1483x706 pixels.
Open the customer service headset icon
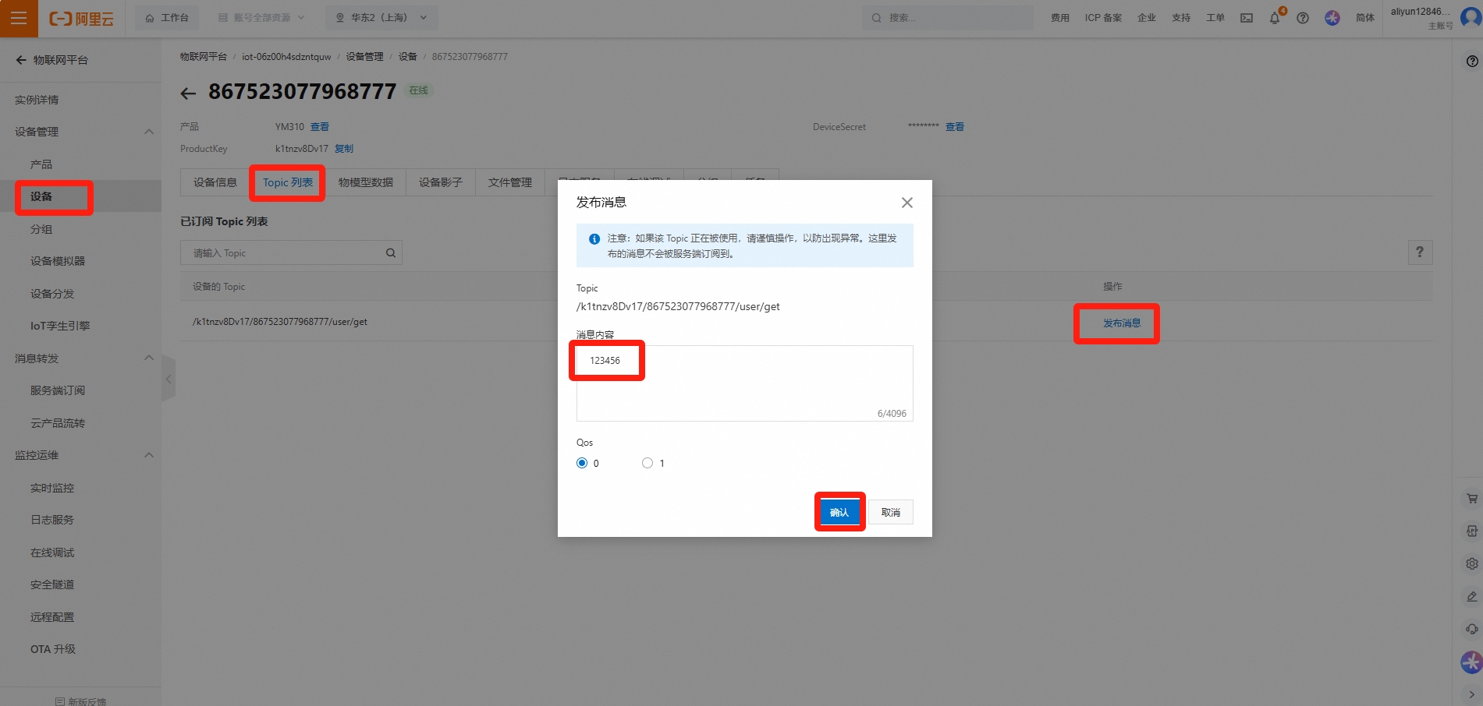(1472, 629)
